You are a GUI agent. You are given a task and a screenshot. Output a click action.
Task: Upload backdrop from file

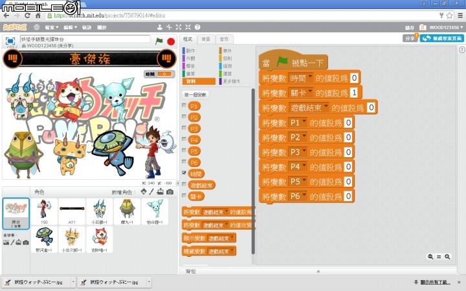tap(18, 242)
